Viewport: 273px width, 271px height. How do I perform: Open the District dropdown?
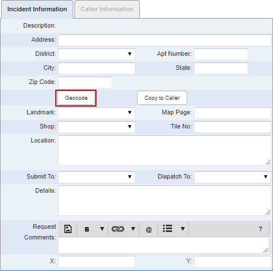click(96, 54)
